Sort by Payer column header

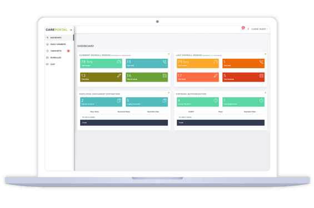(x=221, y=111)
